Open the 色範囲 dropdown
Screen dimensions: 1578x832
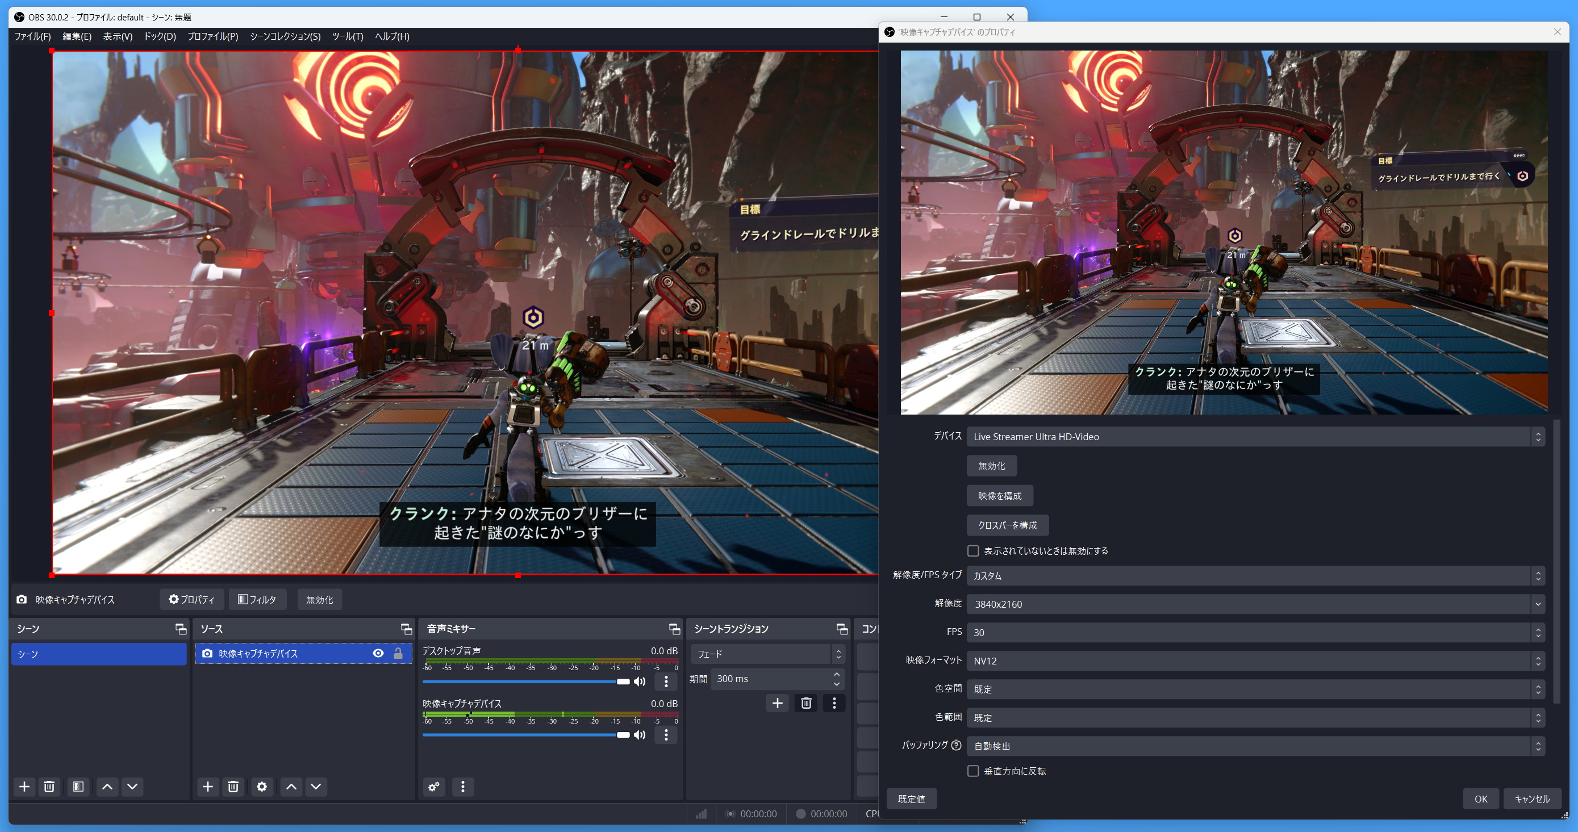click(1256, 718)
